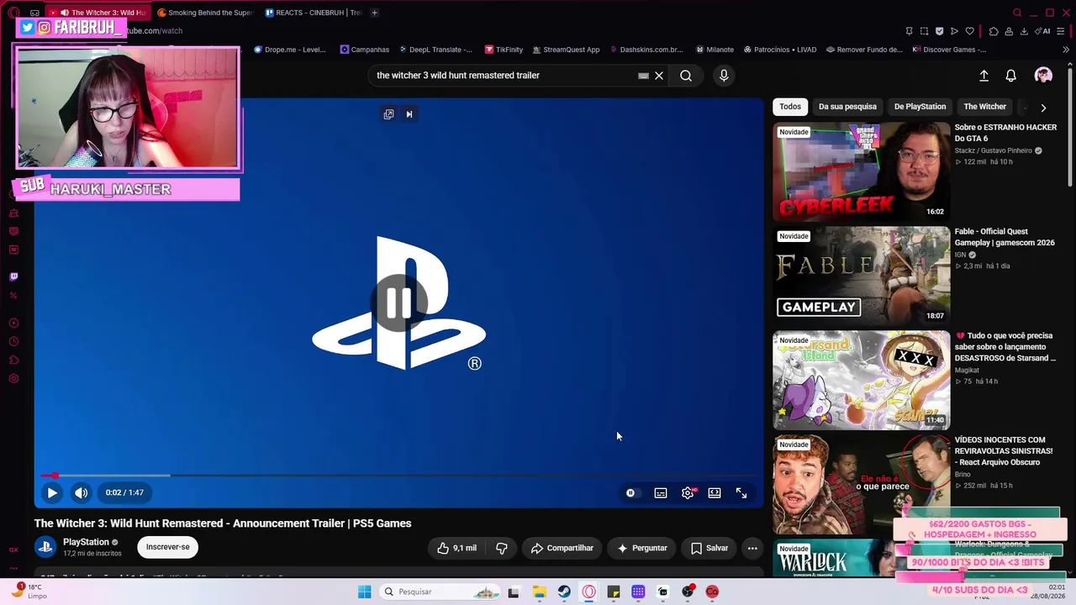Open the Windows taskbar Pesquisar search box

(x=440, y=592)
